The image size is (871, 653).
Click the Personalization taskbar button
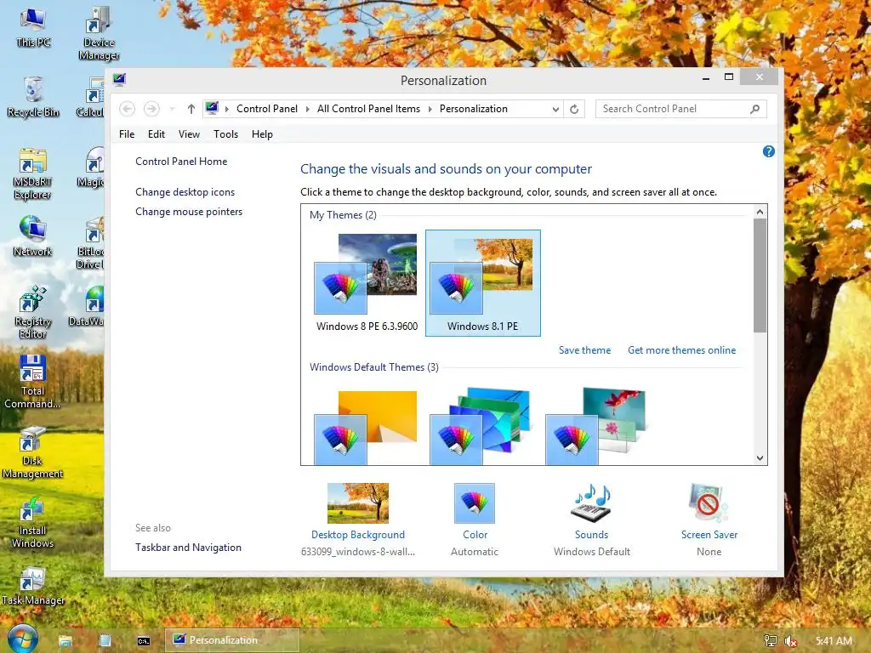[x=232, y=640]
